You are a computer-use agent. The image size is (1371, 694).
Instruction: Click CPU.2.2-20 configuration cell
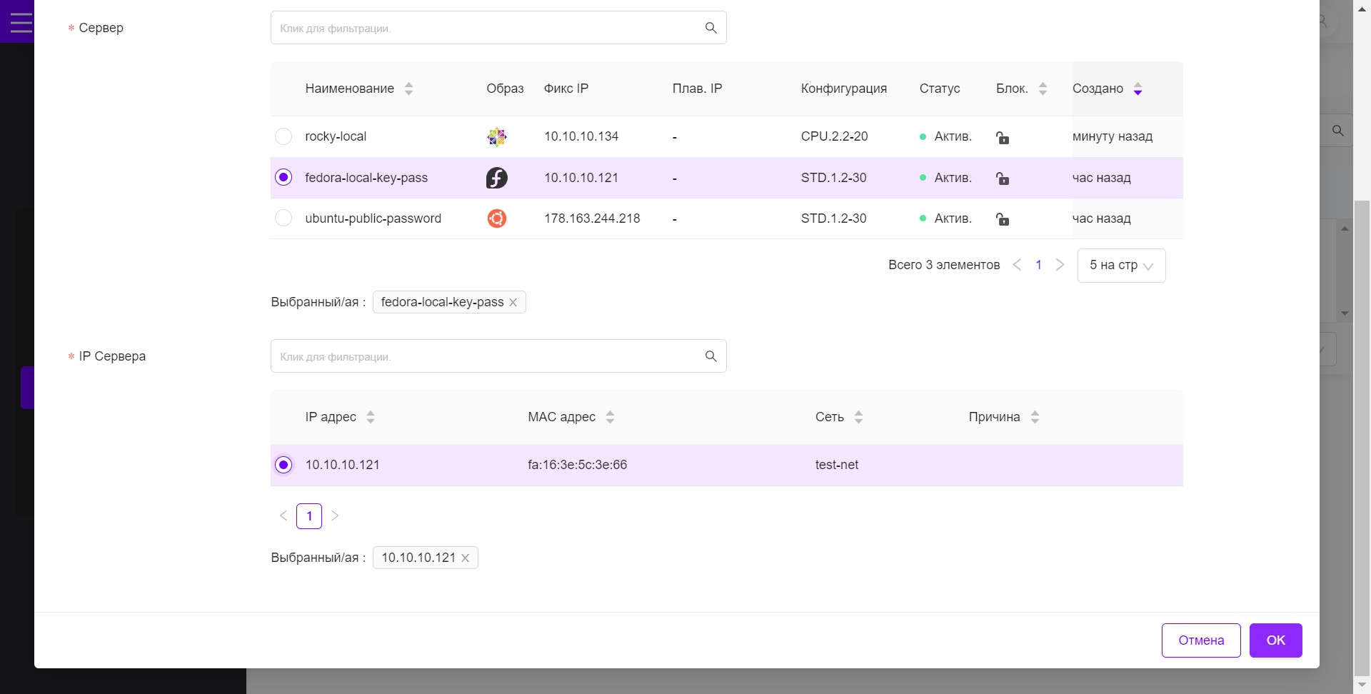tap(834, 136)
